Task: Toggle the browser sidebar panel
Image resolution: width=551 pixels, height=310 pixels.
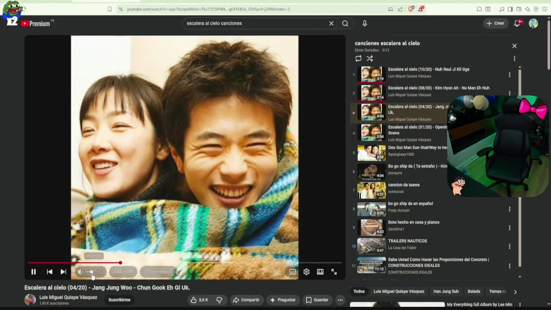Action: pos(510,9)
